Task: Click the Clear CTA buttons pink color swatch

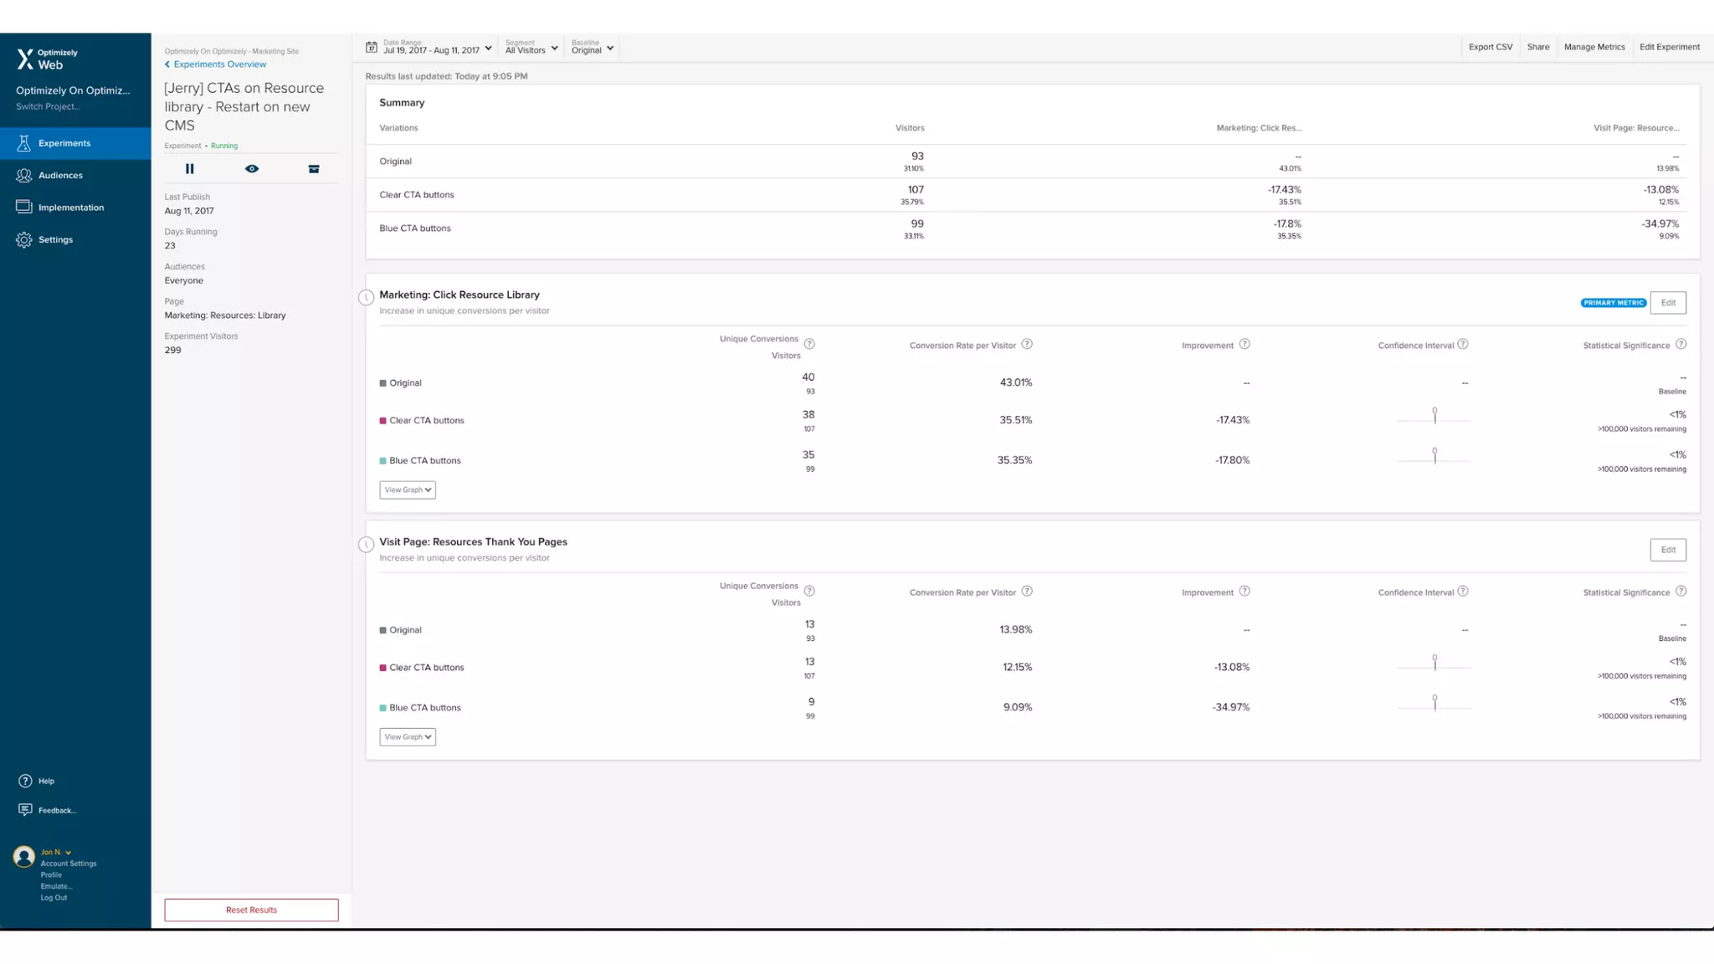Action: tap(383, 421)
